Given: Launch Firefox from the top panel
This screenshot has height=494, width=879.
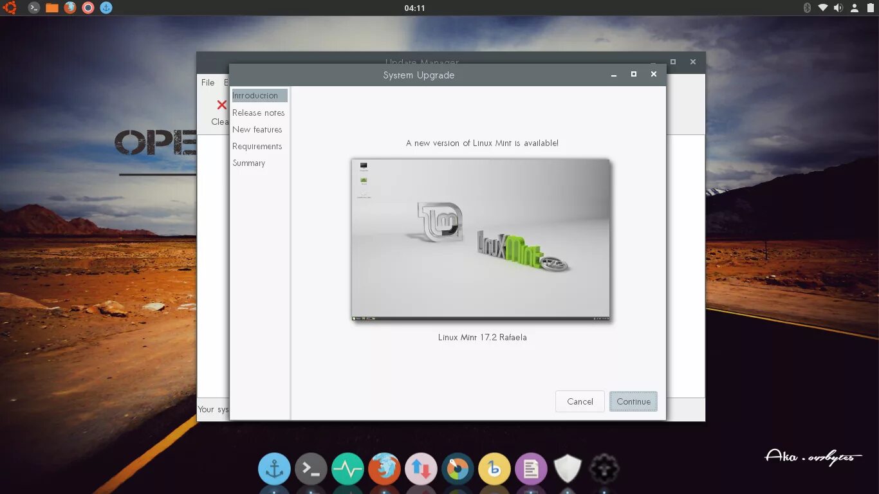Looking at the screenshot, I should pyautogui.click(x=70, y=8).
